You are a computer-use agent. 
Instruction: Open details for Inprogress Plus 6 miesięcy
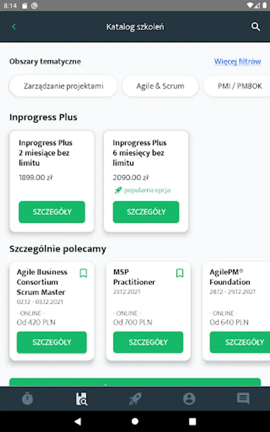tap(146, 212)
